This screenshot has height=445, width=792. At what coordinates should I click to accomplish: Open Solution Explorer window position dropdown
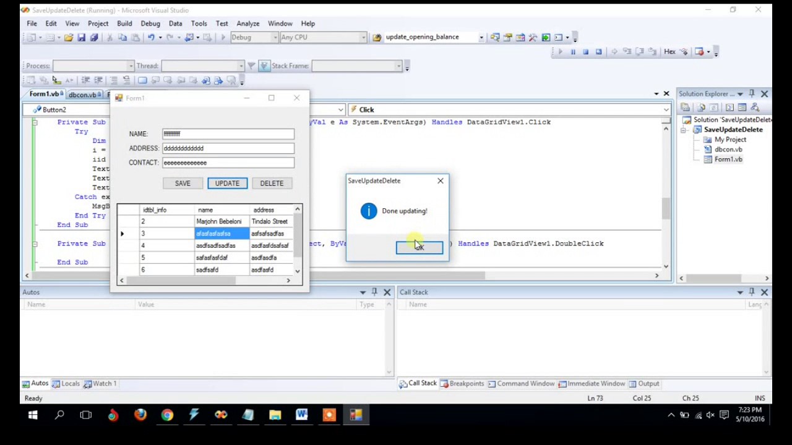pos(740,94)
